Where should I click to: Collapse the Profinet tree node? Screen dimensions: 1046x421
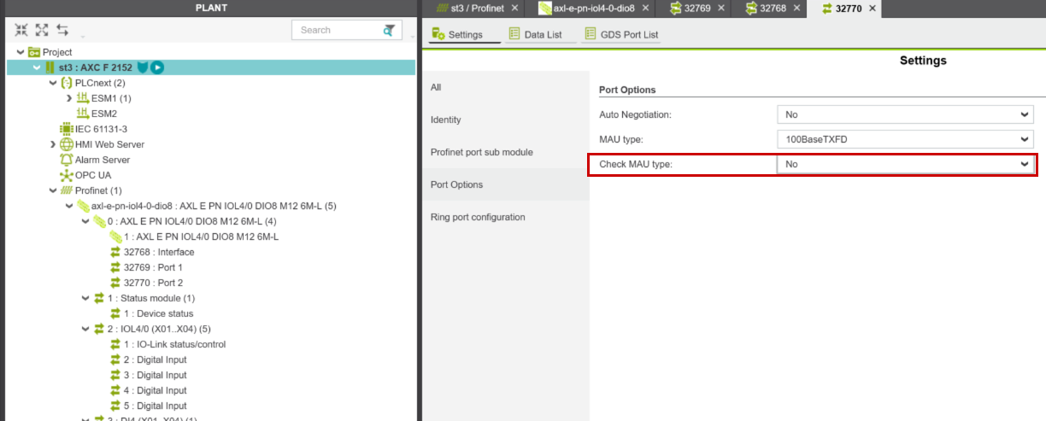tap(53, 190)
